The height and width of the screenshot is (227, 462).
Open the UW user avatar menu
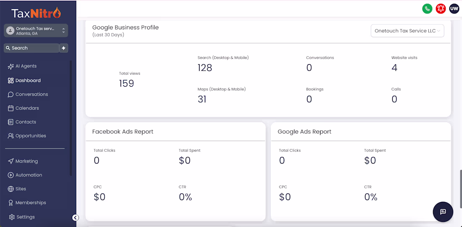454,9
